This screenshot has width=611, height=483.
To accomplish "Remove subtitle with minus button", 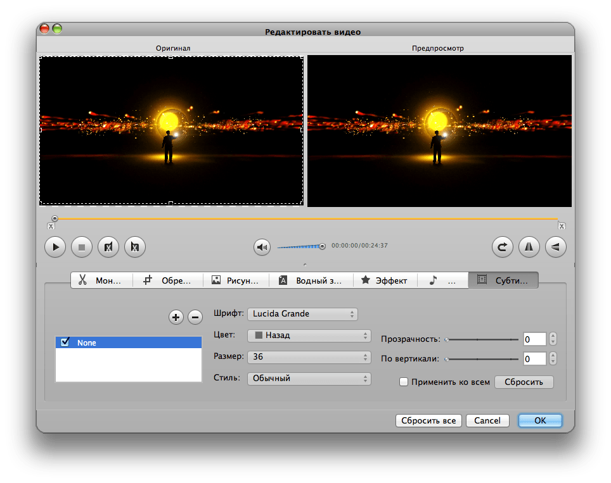I will [x=195, y=317].
